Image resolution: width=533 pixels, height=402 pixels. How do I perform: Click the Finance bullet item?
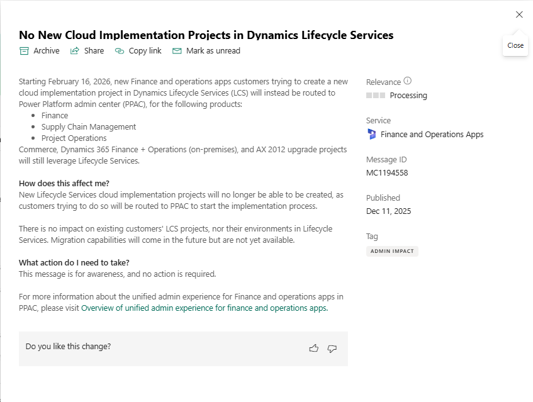55,116
